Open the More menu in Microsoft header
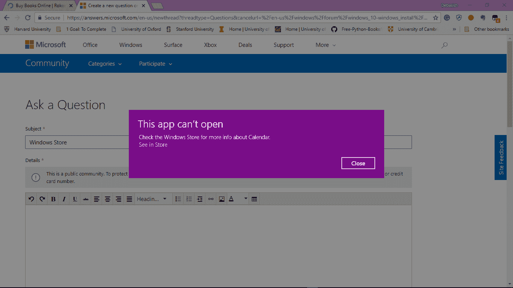513x288 pixels. point(326,45)
